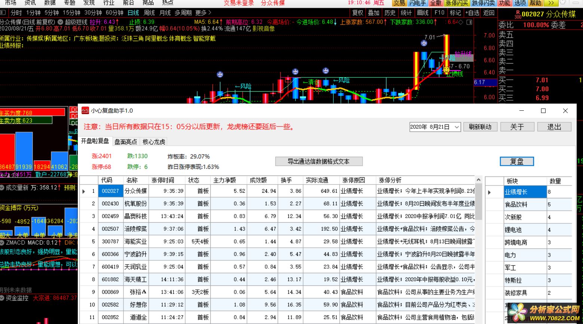Click 复权 in the chart toolbar

358,13
